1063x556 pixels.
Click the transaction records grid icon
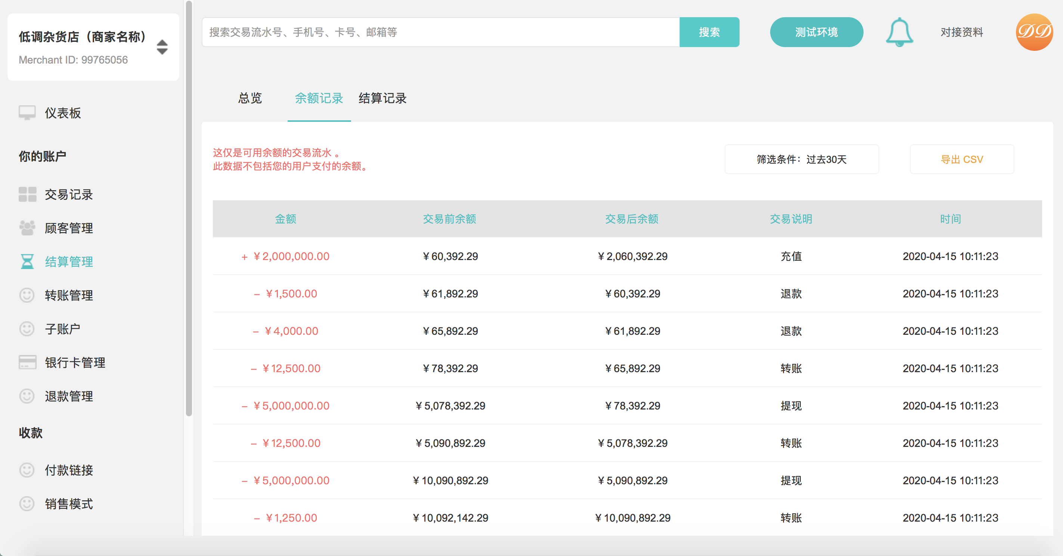pos(27,194)
